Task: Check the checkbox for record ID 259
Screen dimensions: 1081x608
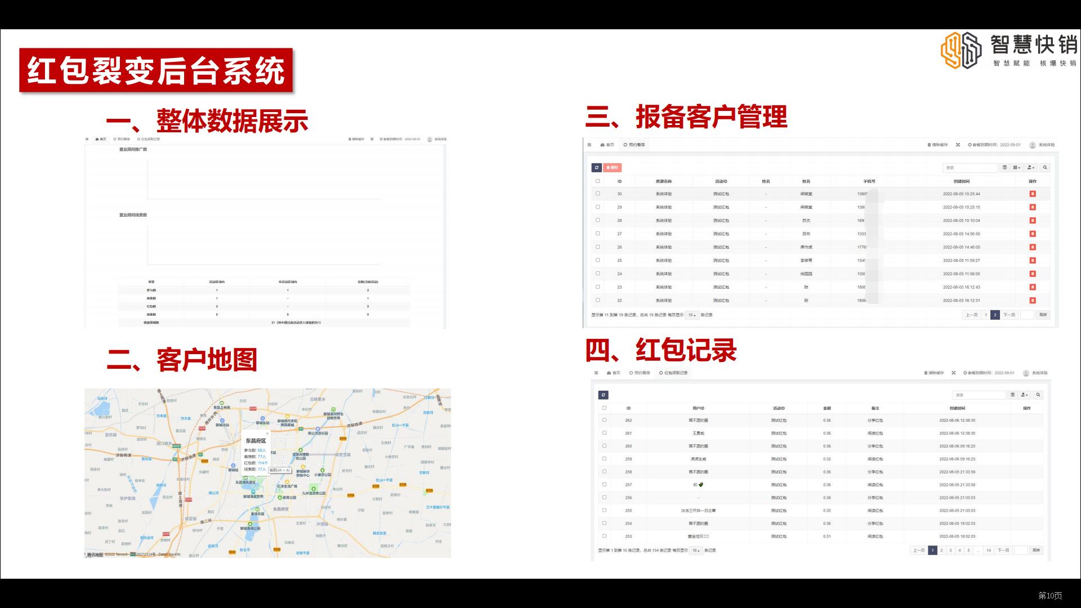Action: 604,459
